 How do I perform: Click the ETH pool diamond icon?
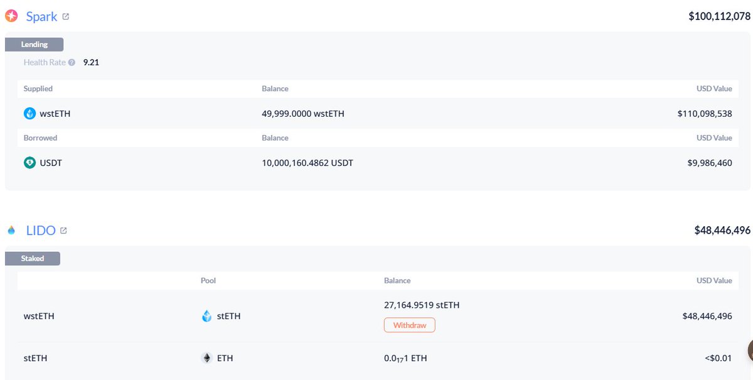tap(206, 358)
